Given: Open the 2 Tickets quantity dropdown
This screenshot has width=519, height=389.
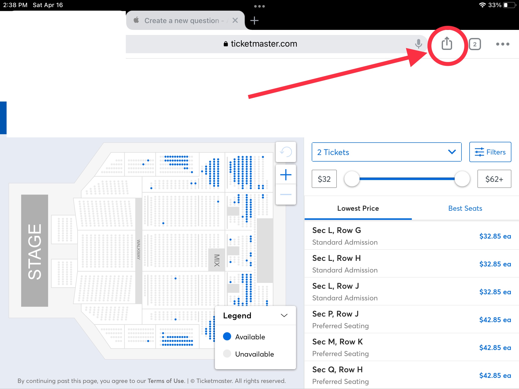Looking at the screenshot, I should click(x=386, y=152).
